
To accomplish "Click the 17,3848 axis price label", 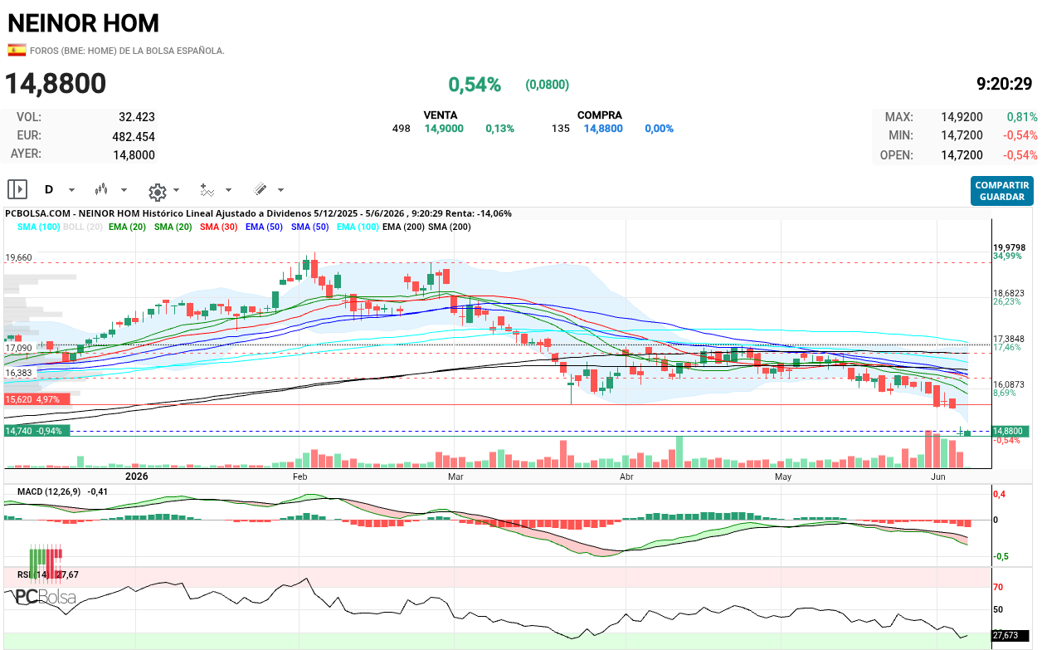I will point(1010,339).
